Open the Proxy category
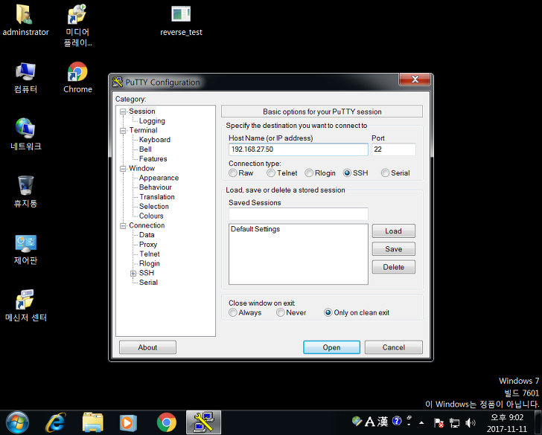542x435 pixels. point(148,245)
